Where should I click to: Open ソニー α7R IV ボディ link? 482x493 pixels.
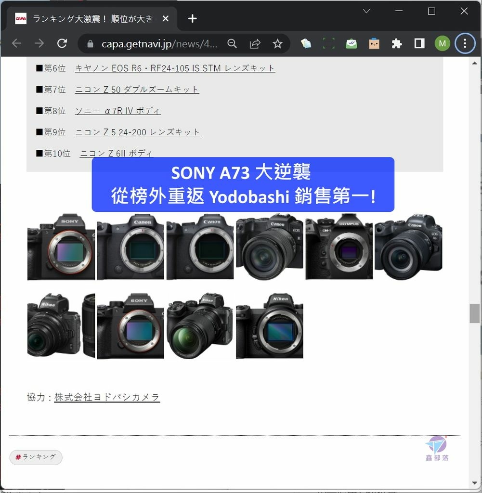point(118,111)
